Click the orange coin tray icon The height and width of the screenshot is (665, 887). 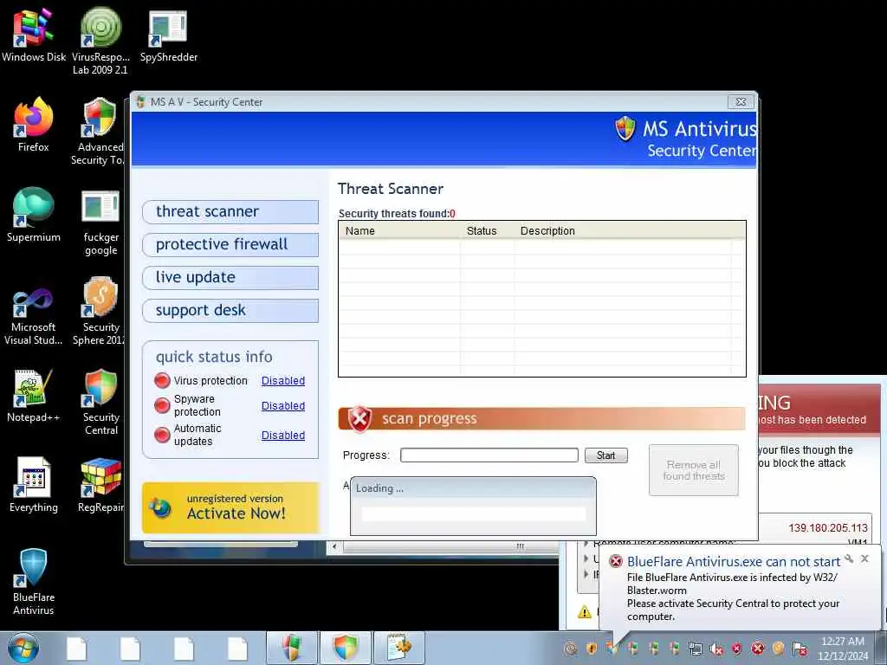779,649
